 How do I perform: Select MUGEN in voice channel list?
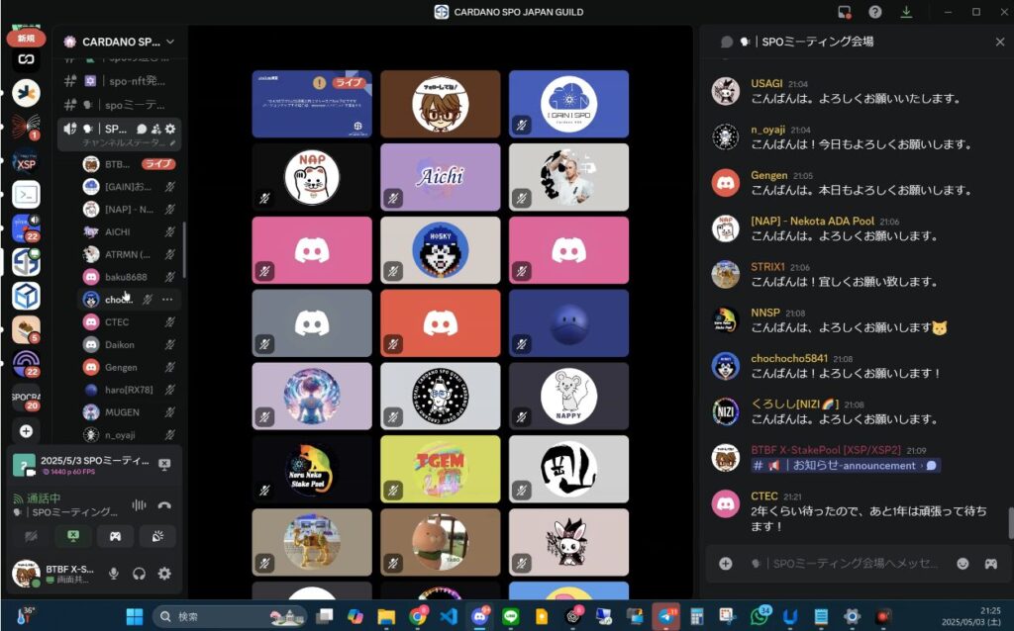[x=129, y=412]
